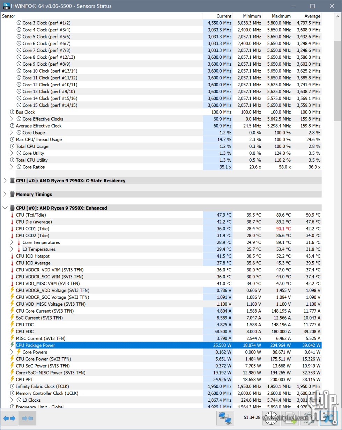Expand the Core Usage group
The width and height of the screenshot is (342, 430).
[x=12, y=133]
